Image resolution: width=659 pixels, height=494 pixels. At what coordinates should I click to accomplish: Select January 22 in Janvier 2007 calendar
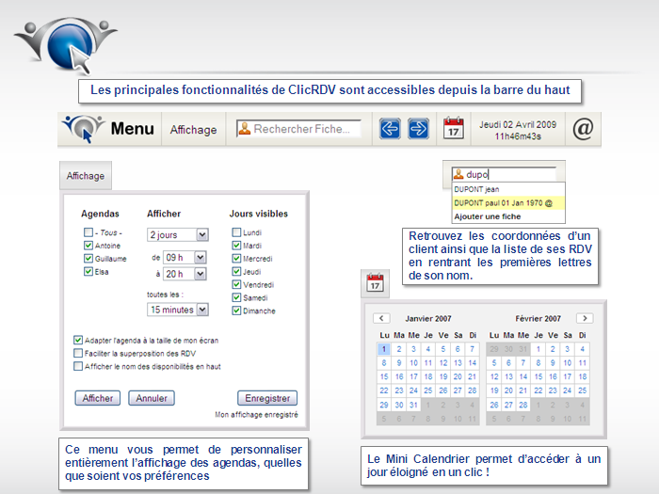pos(384,390)
